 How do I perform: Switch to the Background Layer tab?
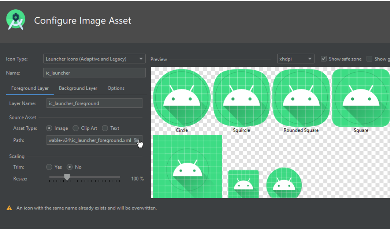pyautogui.click(x=78, y=88)
